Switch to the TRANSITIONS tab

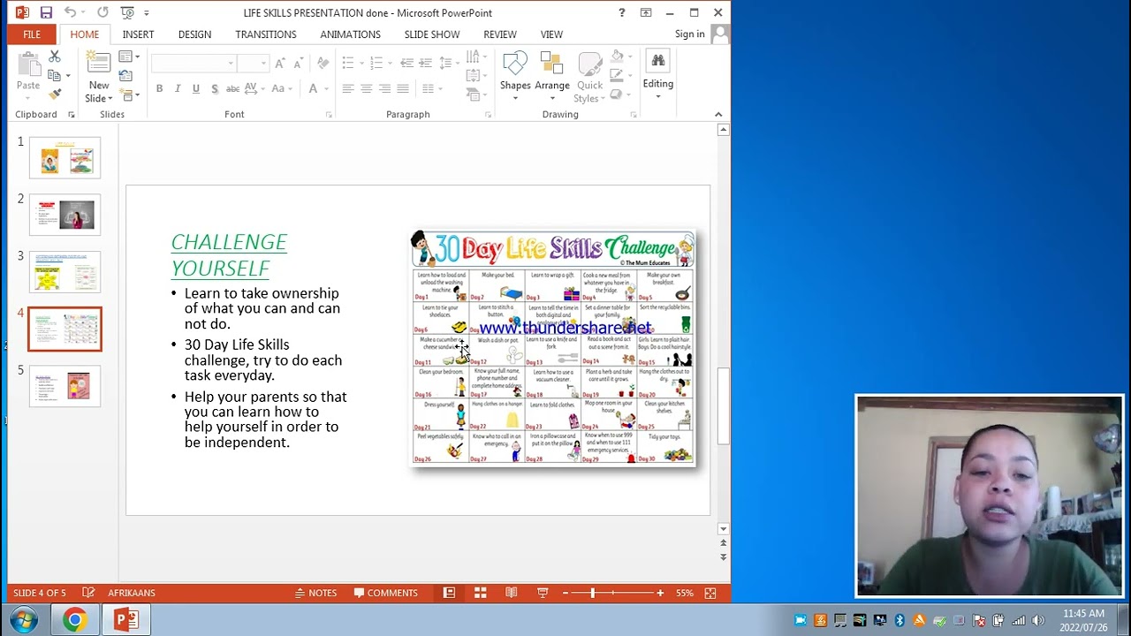click(266, 34)
